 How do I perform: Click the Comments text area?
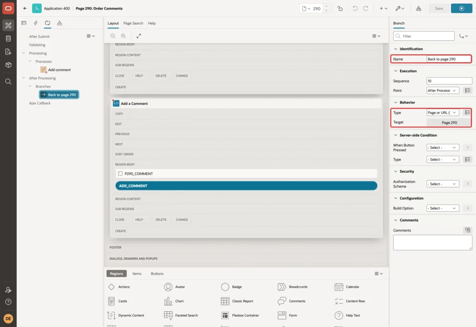pyautogui.click(x=432, y=242)
